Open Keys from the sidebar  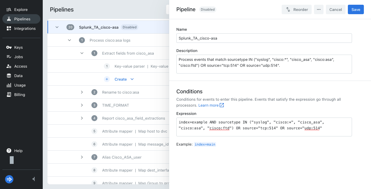21,47
